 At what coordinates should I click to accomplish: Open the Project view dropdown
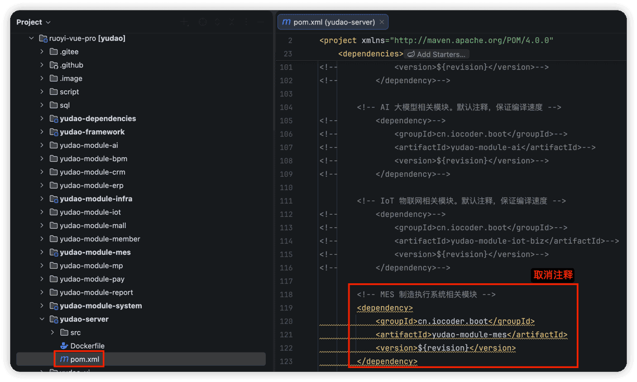tap(33, 22)
